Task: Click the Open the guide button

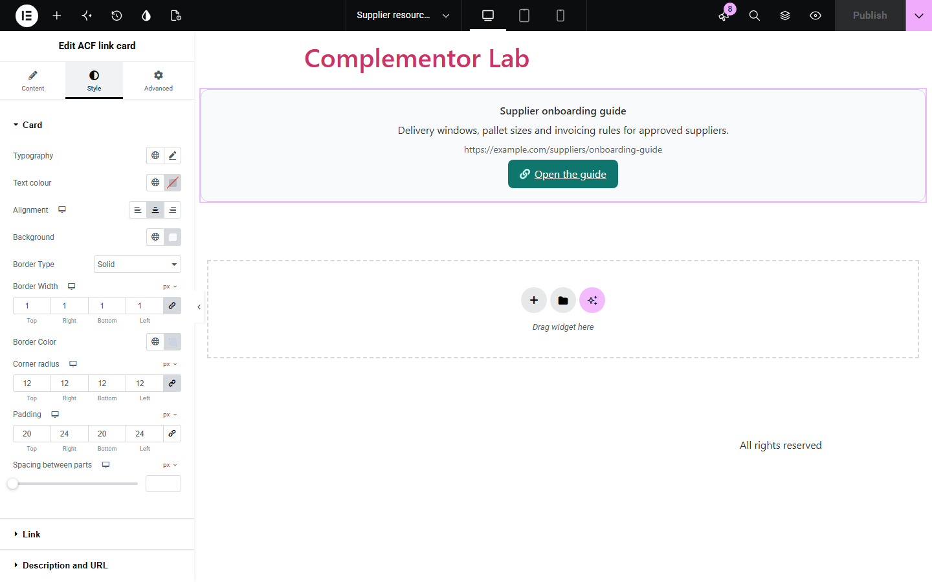Action: coord(563,174)
